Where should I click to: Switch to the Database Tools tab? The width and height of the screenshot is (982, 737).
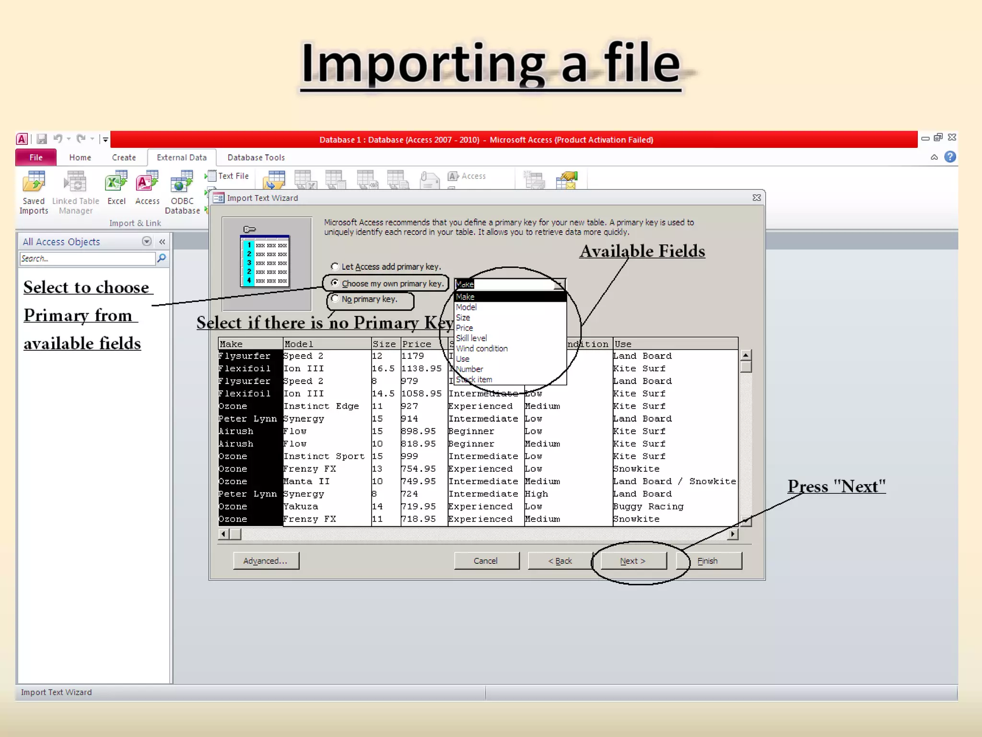pos(256,157)
